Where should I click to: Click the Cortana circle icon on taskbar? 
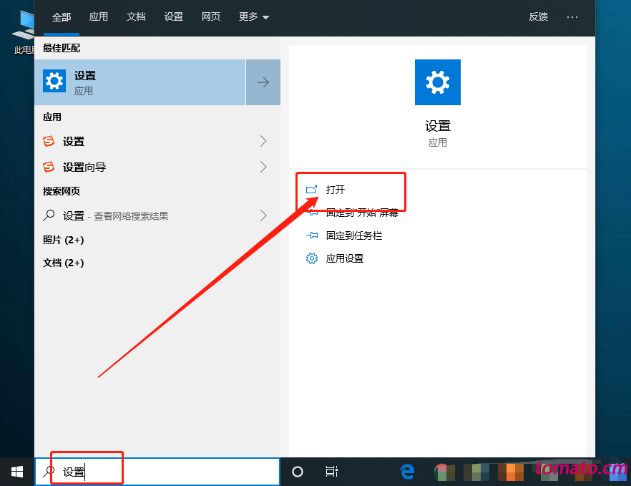click(x=298, y=472)
